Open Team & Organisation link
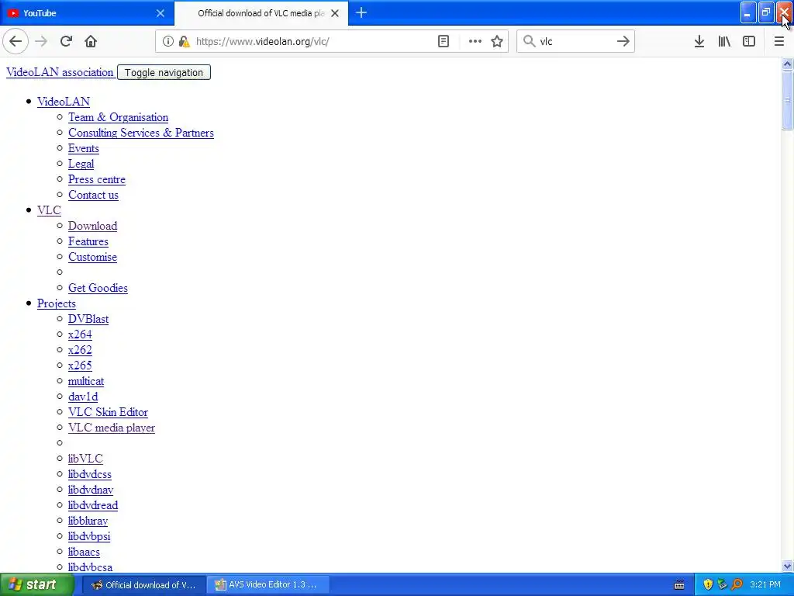Viewport: 794px width, 596px height. 118,118
